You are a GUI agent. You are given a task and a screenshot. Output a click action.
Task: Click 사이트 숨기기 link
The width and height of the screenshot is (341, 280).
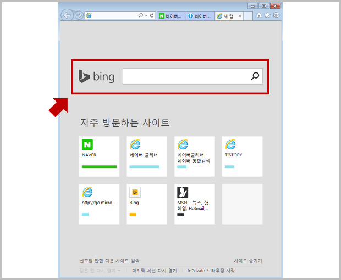pos(248,261)
